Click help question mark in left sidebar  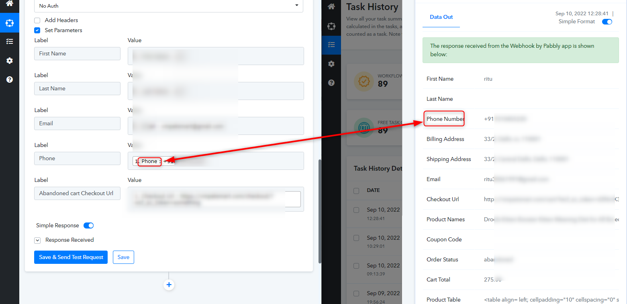[x=10, y=80]
